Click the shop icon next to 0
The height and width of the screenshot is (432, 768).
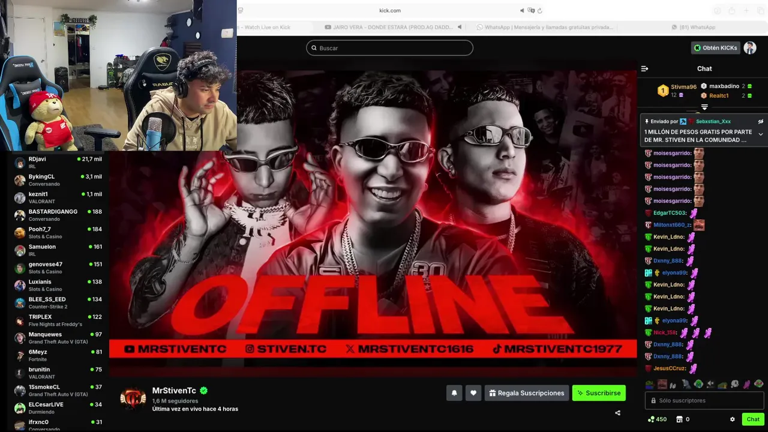pos(679,419)
